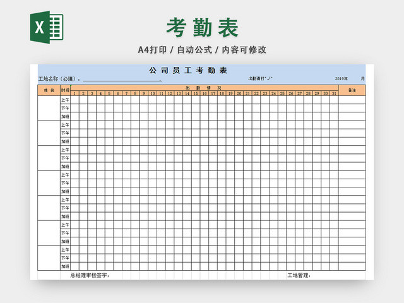Screen dimensions: 404x303
Task: Click the green Excel logo icon
Action: coord(47,27)
